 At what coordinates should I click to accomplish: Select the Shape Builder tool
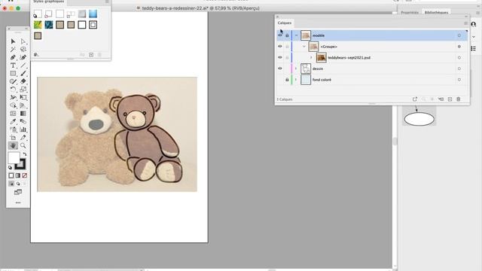13,105
